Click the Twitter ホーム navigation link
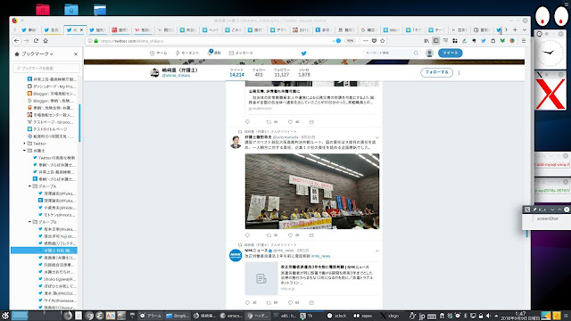Viewport: 571px width, 321px height. coord(159,53)
